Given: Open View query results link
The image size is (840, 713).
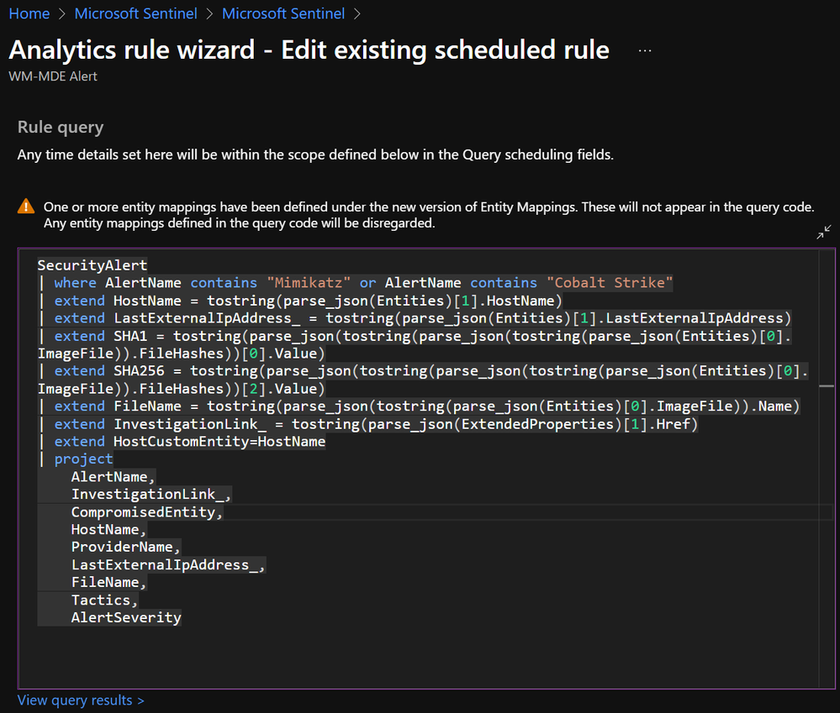Looking at the screenshot, I should (x=81, y=700).
